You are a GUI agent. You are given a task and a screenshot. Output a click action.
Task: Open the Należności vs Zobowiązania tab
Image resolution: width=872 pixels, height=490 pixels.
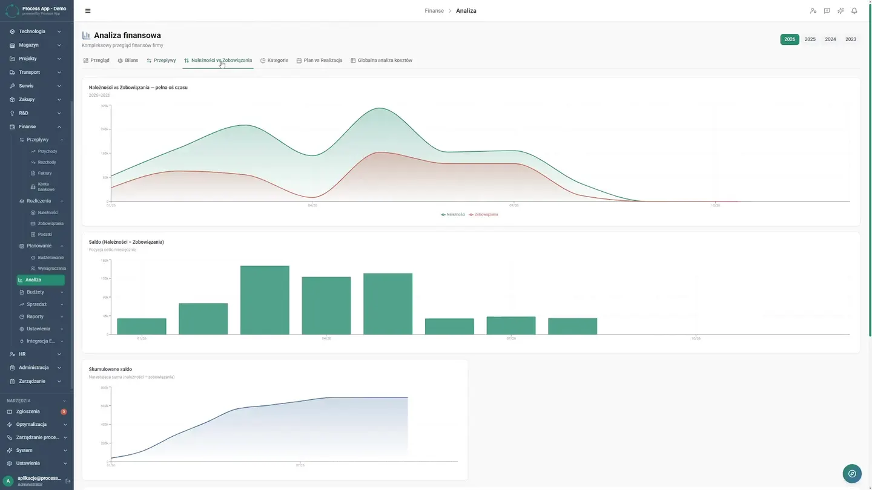coord(218,60)
